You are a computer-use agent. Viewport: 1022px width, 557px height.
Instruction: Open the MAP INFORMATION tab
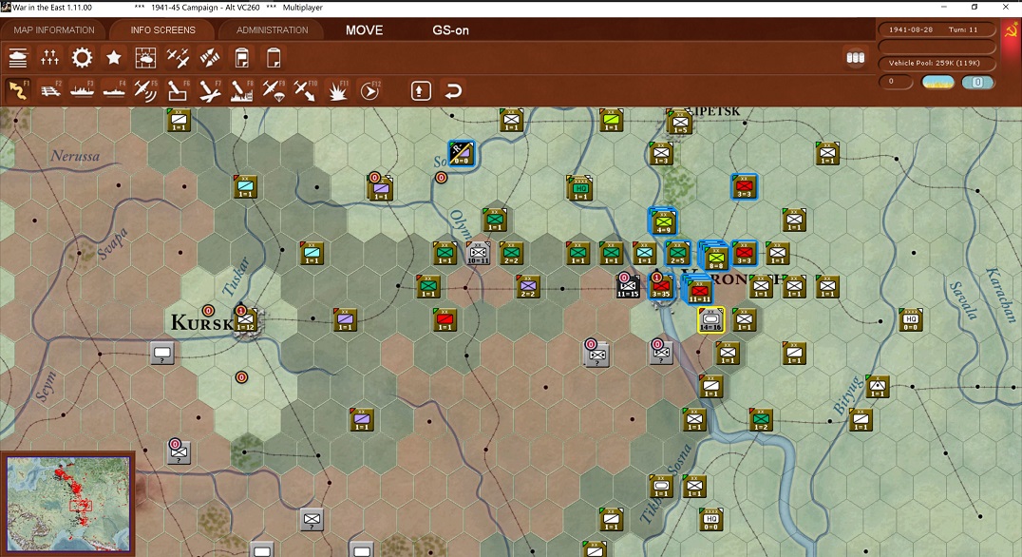click(54, 30)
